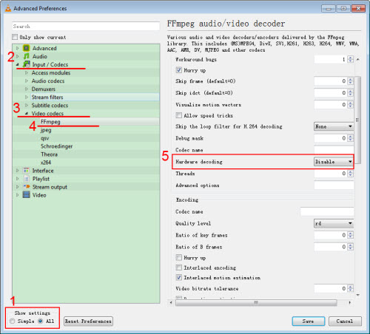Expand the Interface tree node
The image size is (370, 334).
click(x=18, y=171)
